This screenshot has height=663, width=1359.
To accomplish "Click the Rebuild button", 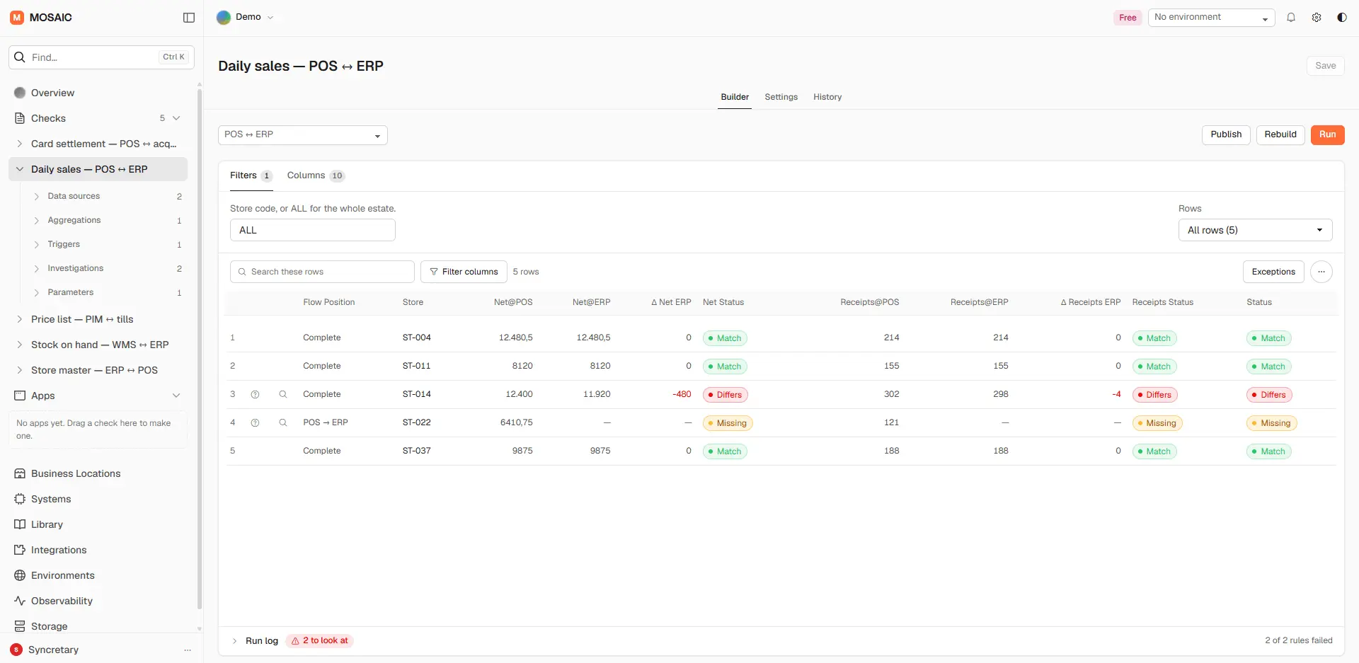I will pyautogui.click(x=1280, y=135).
